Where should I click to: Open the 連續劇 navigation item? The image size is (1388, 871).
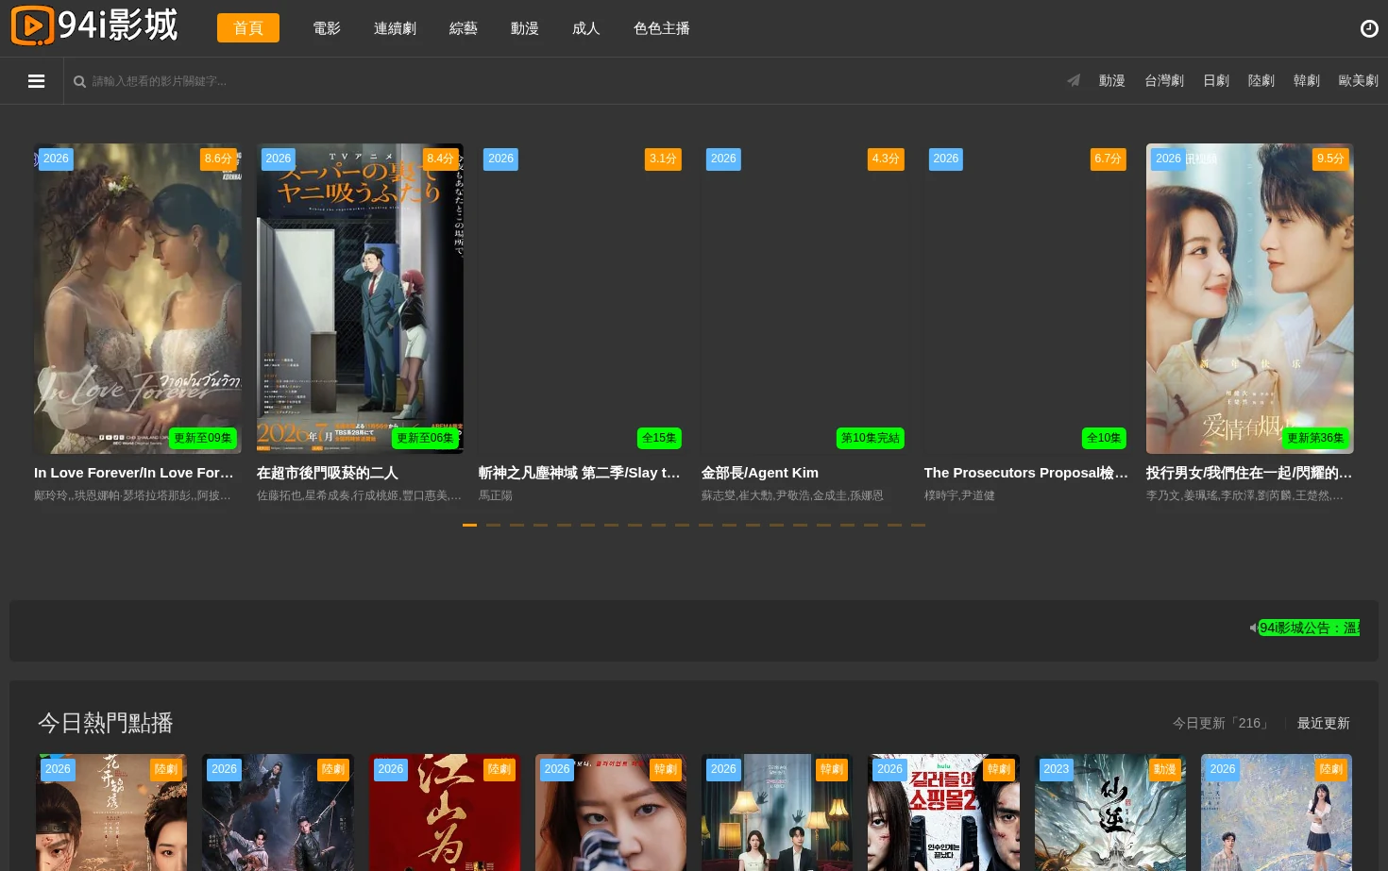tap(395, 28)
